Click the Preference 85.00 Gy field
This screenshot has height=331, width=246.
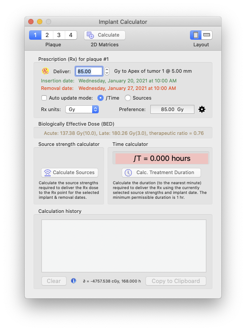pos(172,109)
